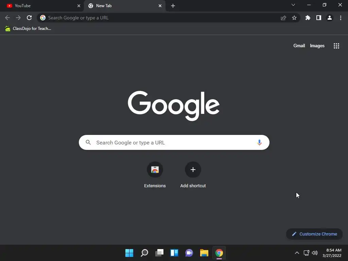348x261 pixels.
Task: Open Task View on the taskbar
Action: pyautogui.click(x=159, y=253)
